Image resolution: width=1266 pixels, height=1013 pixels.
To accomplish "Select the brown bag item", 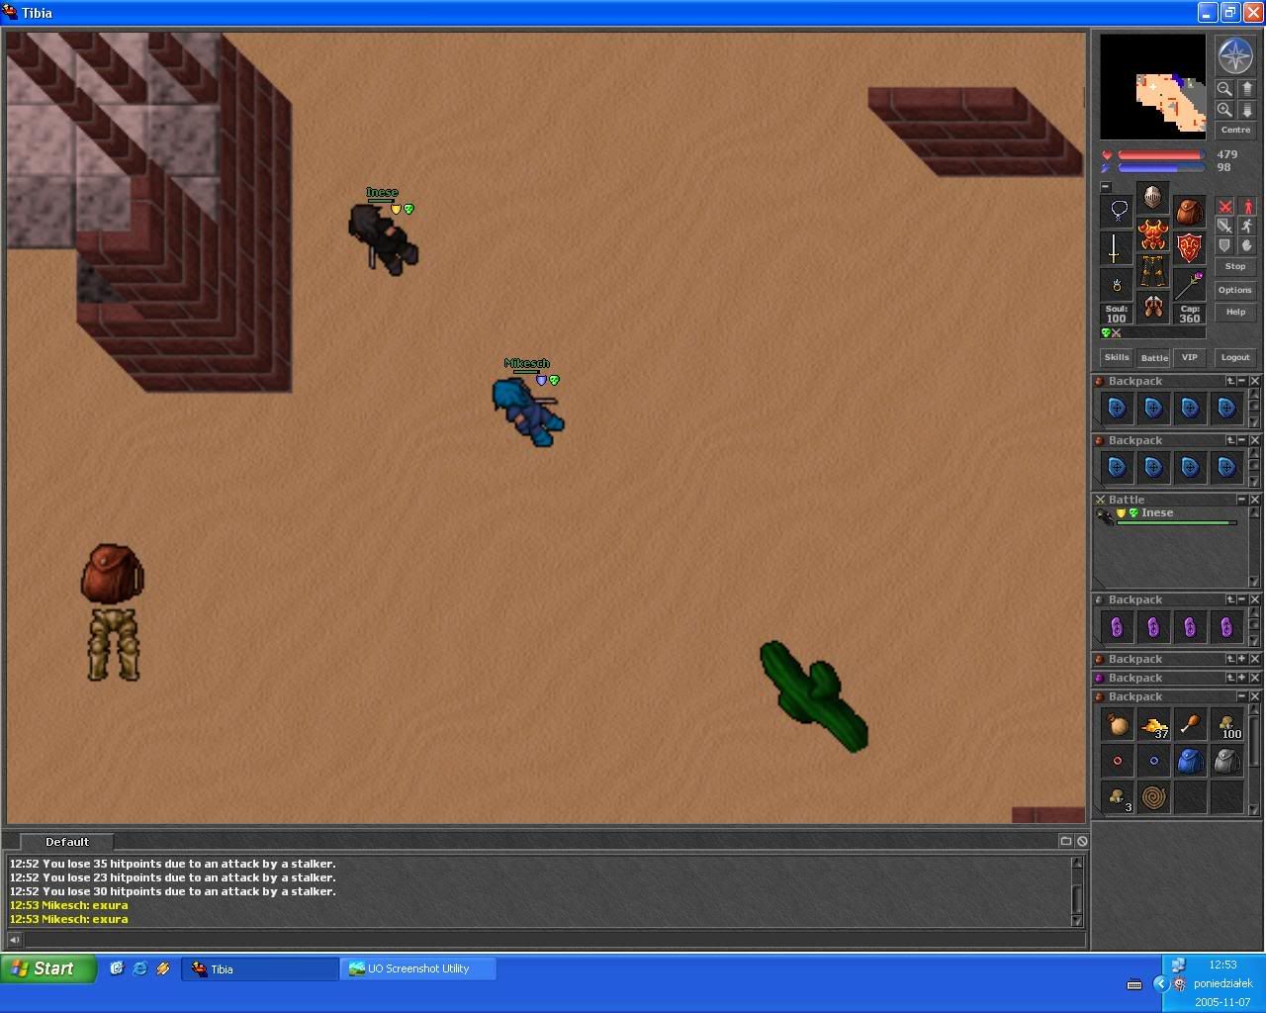I will click(x=1118, y=725).
